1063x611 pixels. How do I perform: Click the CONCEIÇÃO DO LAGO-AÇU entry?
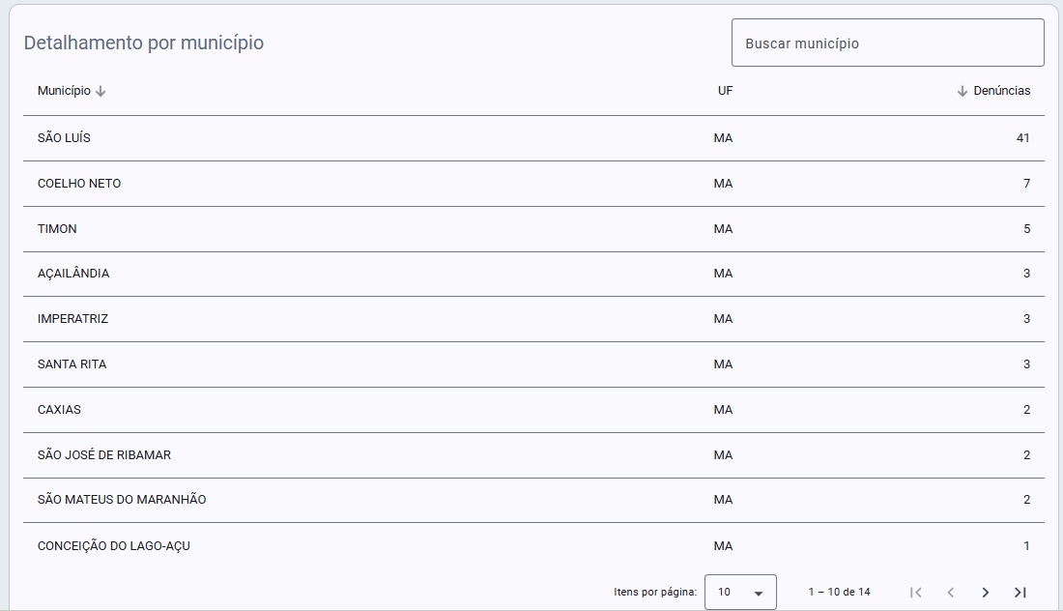pos(114,546)
